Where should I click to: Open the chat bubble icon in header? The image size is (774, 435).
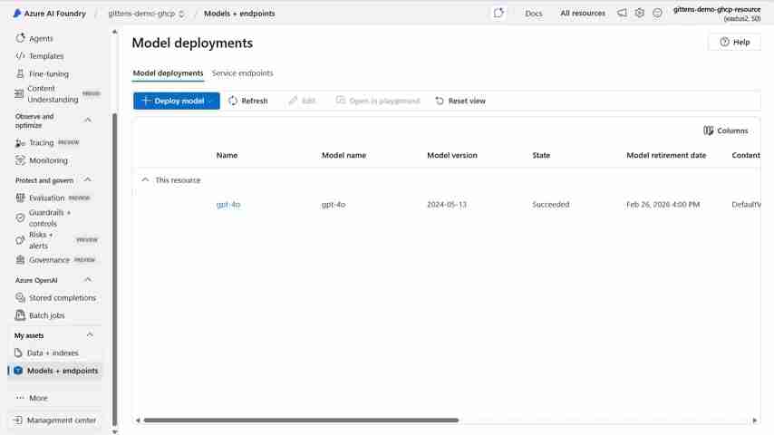pyautogui.click(x=498, y=14)
